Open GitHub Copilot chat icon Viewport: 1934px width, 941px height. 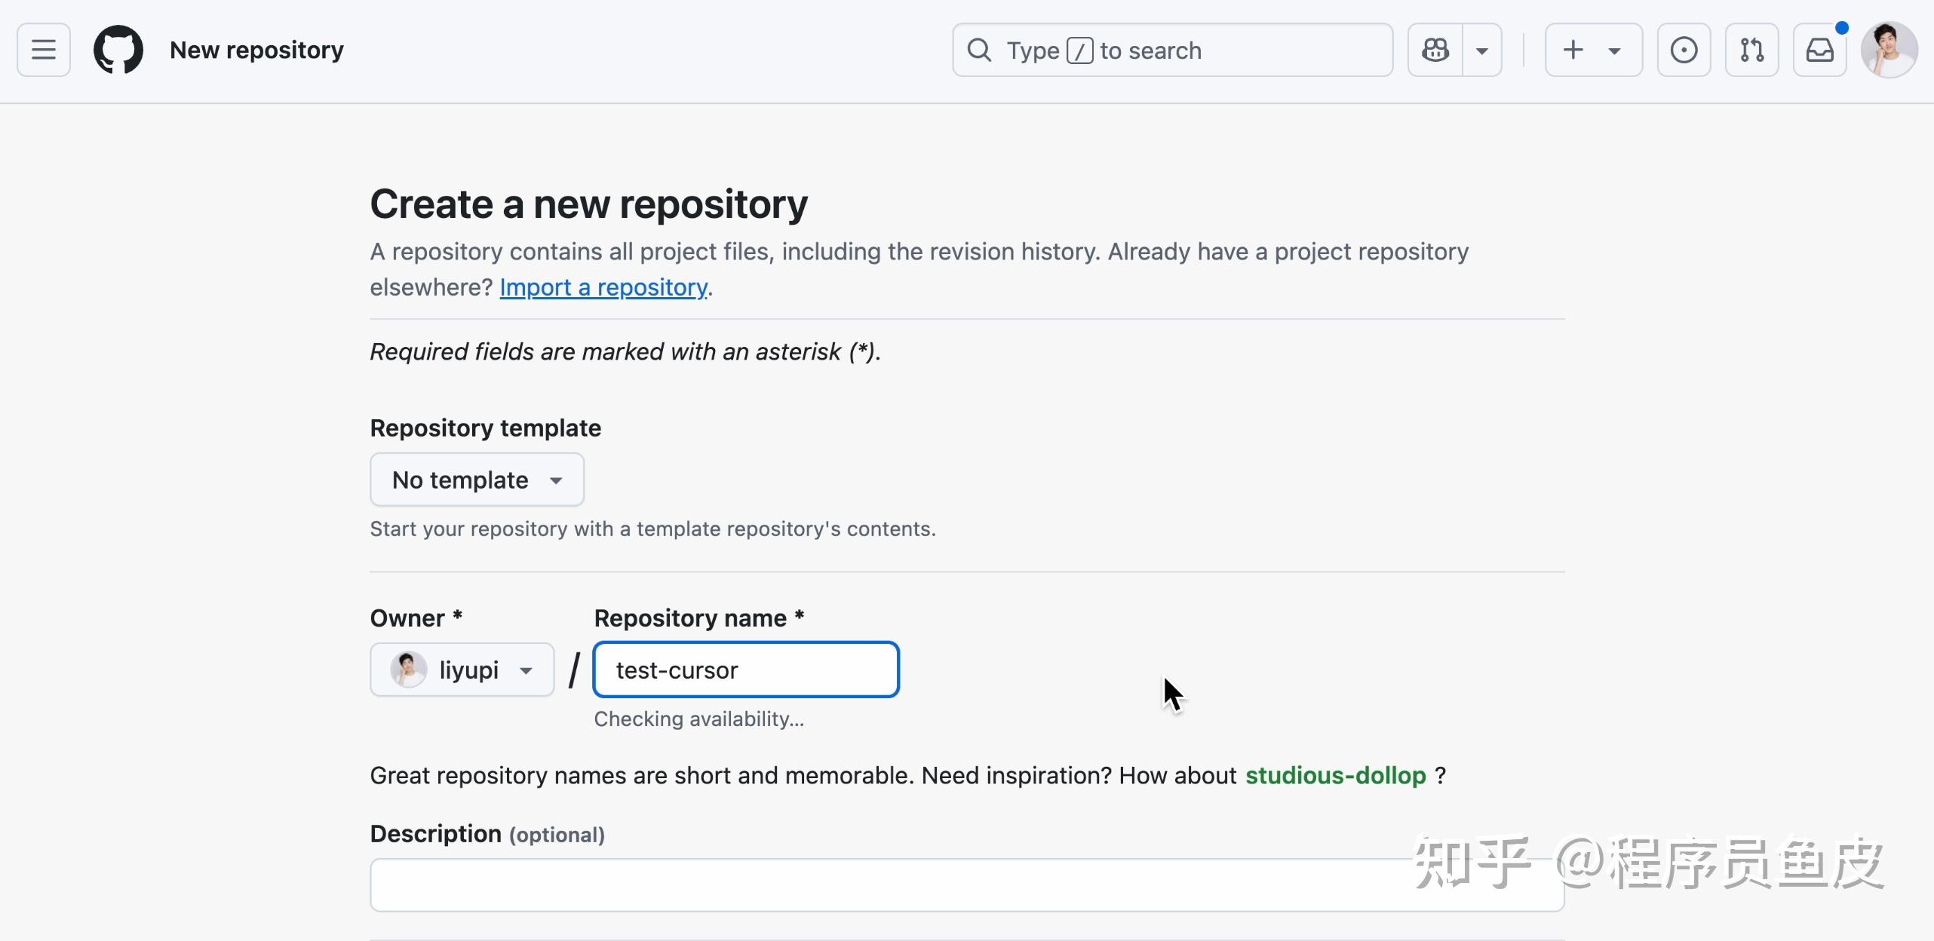(1435, 50)
